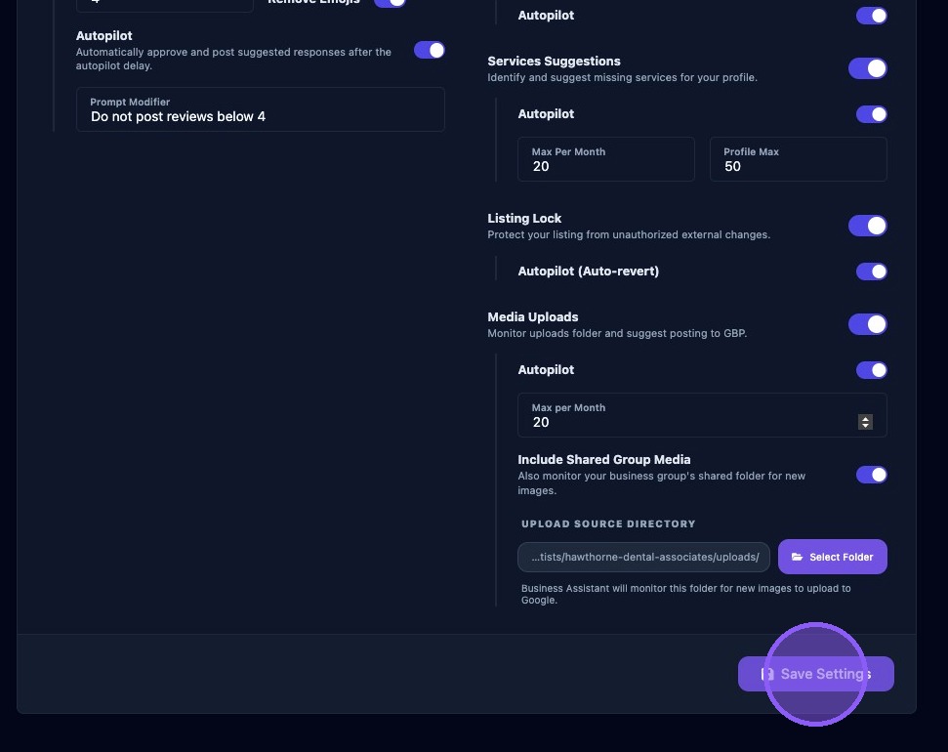Image resolution: width=948 pixels, height=752 pixels.
Task: Disable Autopilot under Media Uploads
Action: coord(871,370)
